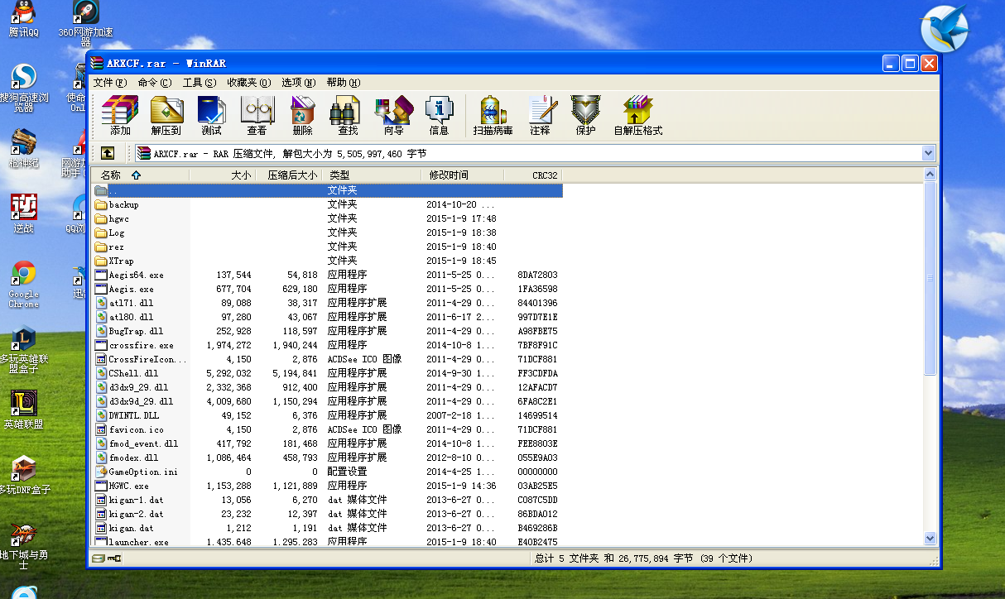Click the up-one-level folder arrow button
The height and width of the screenshot is (599, 1005).
tap(108, 153)
